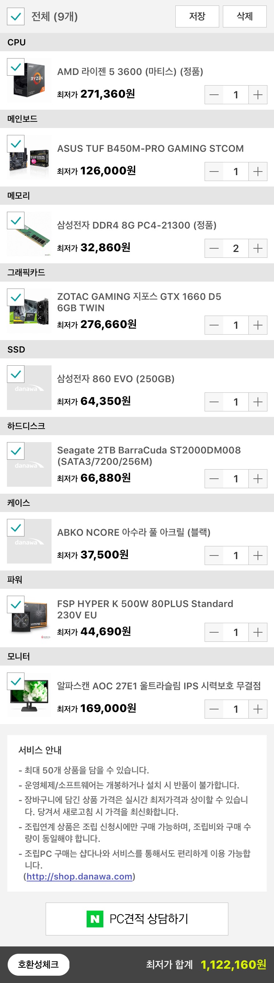Decrease Samsung DDR4 8G memory quantity

(x=214, y=248)
